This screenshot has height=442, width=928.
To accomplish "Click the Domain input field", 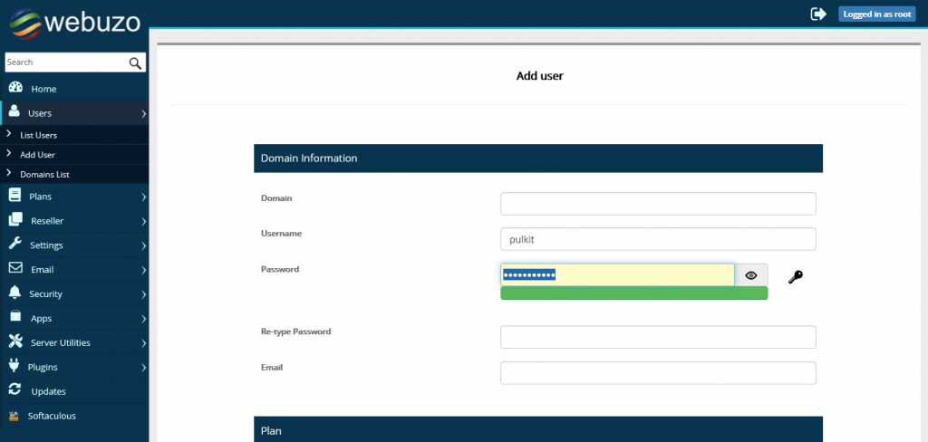I will 658,204.
